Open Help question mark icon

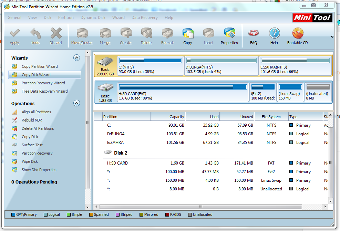pos(274,33)
